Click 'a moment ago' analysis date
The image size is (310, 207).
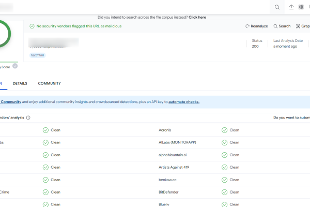point(285,47)
